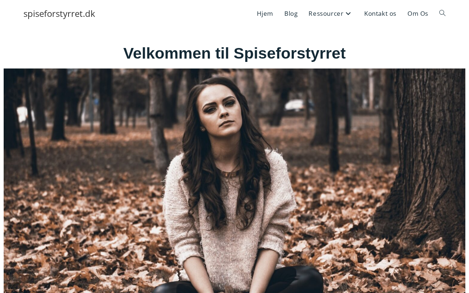This screenshot has height=293, width=469.
Task: Click the woman's earring in the photo
Action: 202,129
